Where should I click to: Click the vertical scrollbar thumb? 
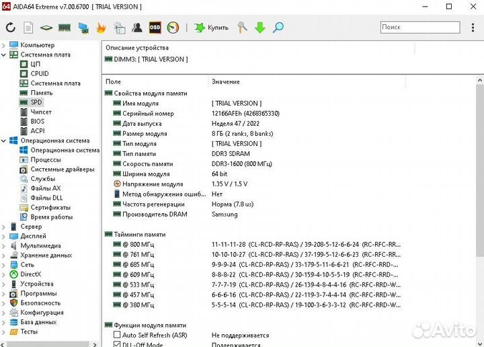(x=480, y=170)
